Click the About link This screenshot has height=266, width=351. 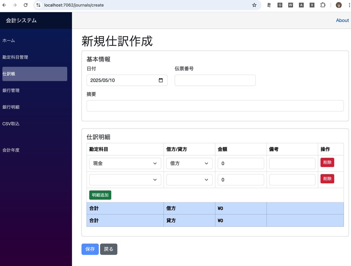(342, 20)
